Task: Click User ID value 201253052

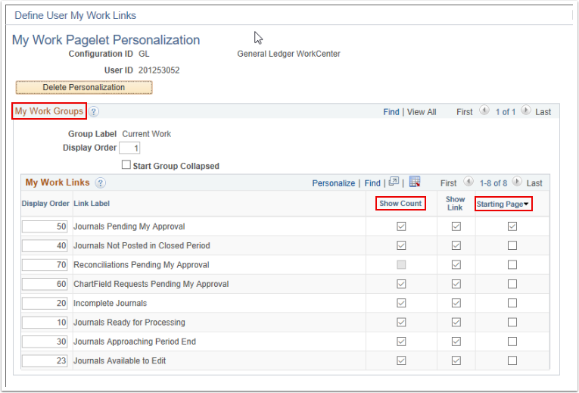Action: point(159,70)
